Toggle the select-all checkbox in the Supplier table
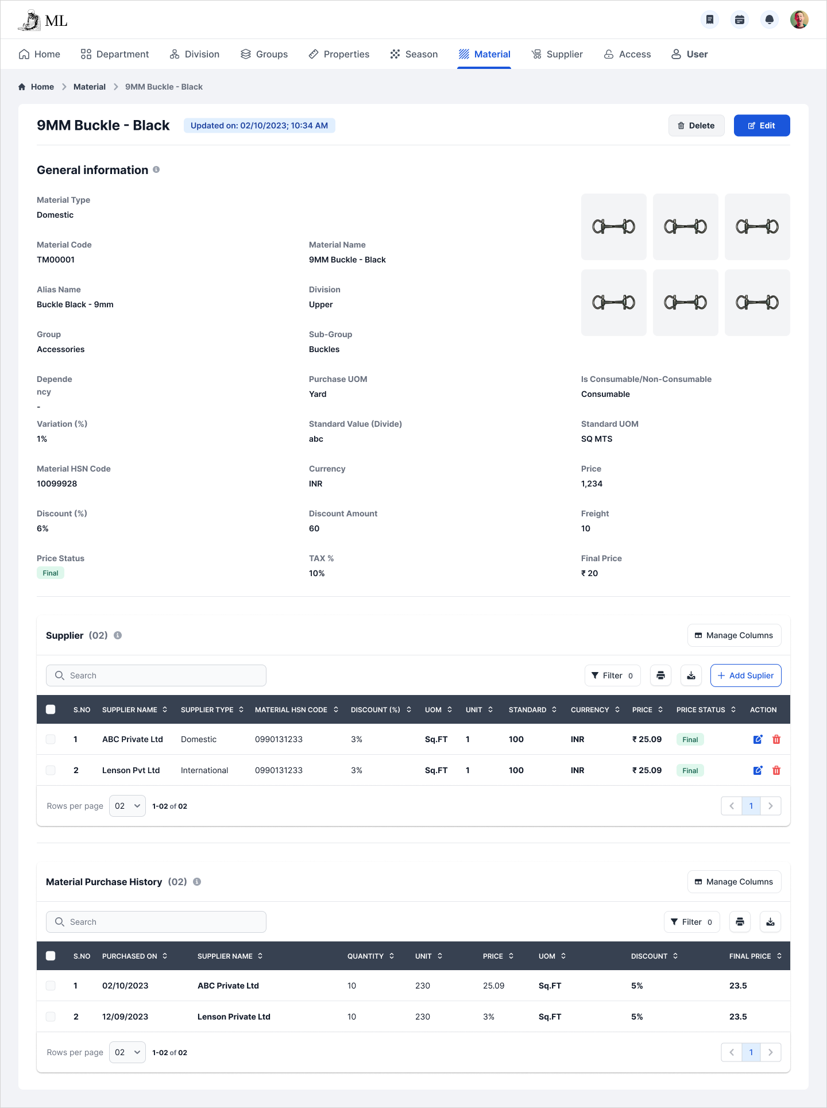 (x=51, y=709)
